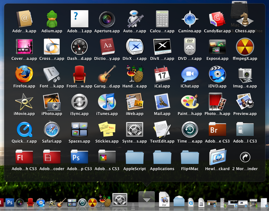The width and height of the screenshot is (269, 211).
Task: Open iWeb.app
Action: tap(134, 102)
